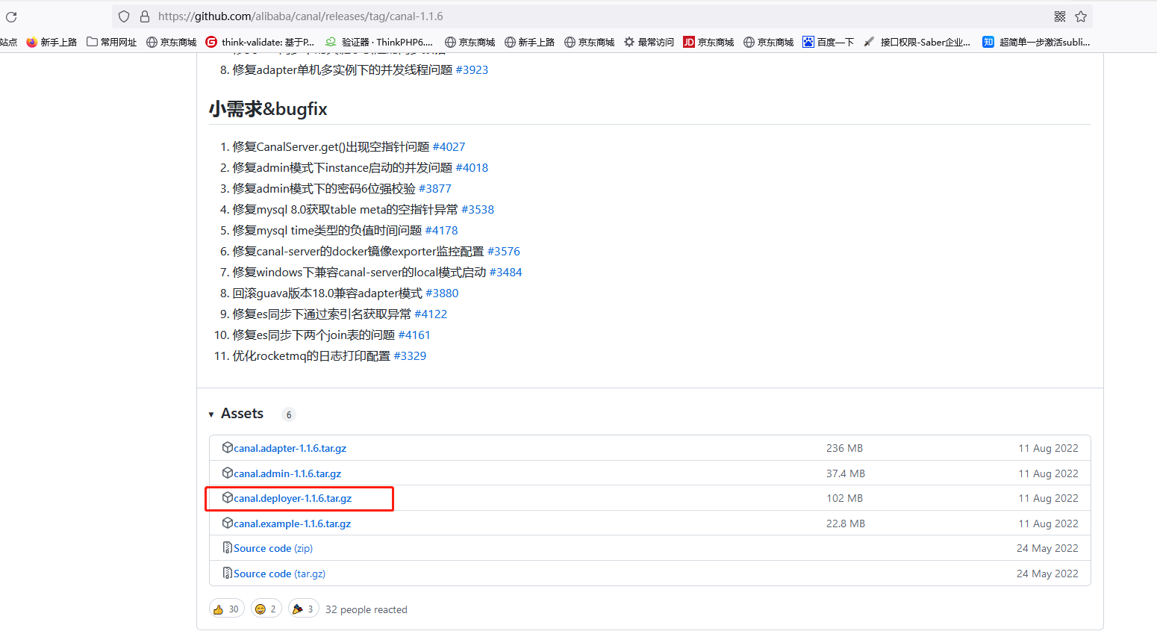Click the 102 MB size value
1157x637 pixels.
pyautogui.click(x=844, y=498)
